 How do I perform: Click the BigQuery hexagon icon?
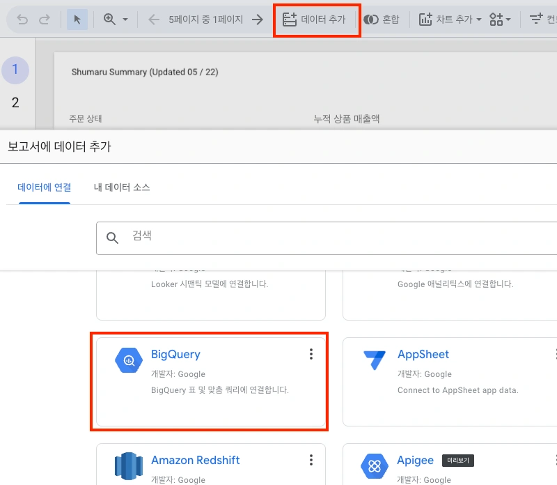(x=129, y=360)
